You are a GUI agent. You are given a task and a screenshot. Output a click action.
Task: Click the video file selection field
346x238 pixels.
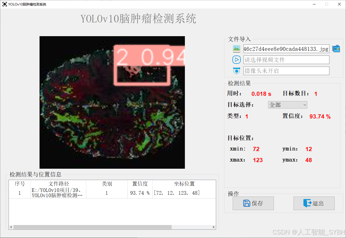coord(286,60)
